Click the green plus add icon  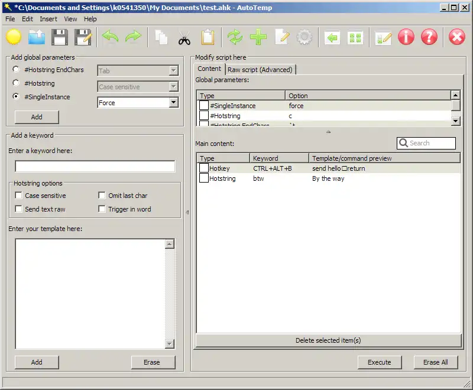click(x=258, y=37)
